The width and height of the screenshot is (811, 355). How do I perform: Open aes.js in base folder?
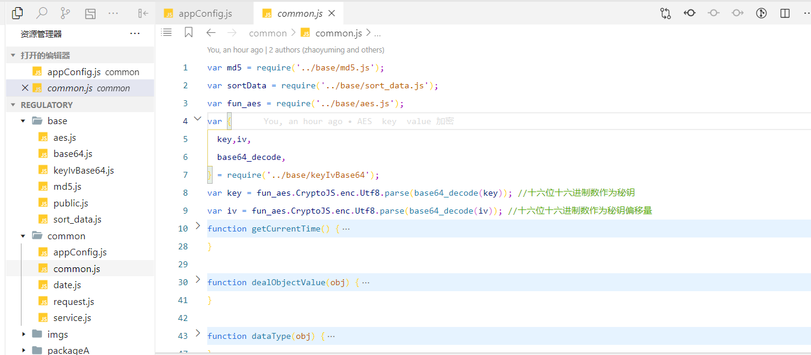(x=64, y=137)
